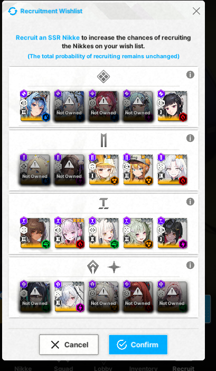Image resolution: width=216 pixels, height=371 pixels.
Task: Select the yellow hardhat Nikke in Missilis row
Action: coord(104,169)
